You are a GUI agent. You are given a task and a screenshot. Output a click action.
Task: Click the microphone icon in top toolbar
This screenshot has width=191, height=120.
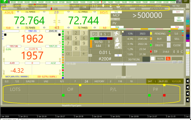(x=111, y=6)
